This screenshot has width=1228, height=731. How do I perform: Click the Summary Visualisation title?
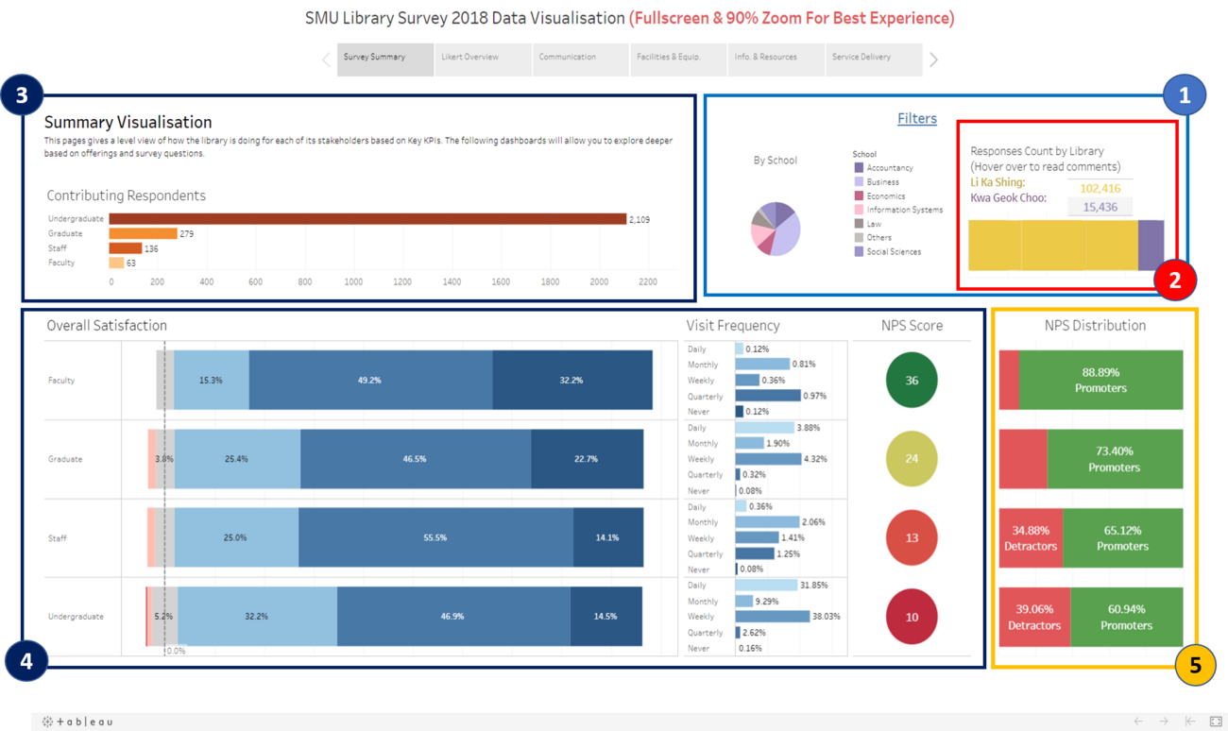[x=128, y=122]
